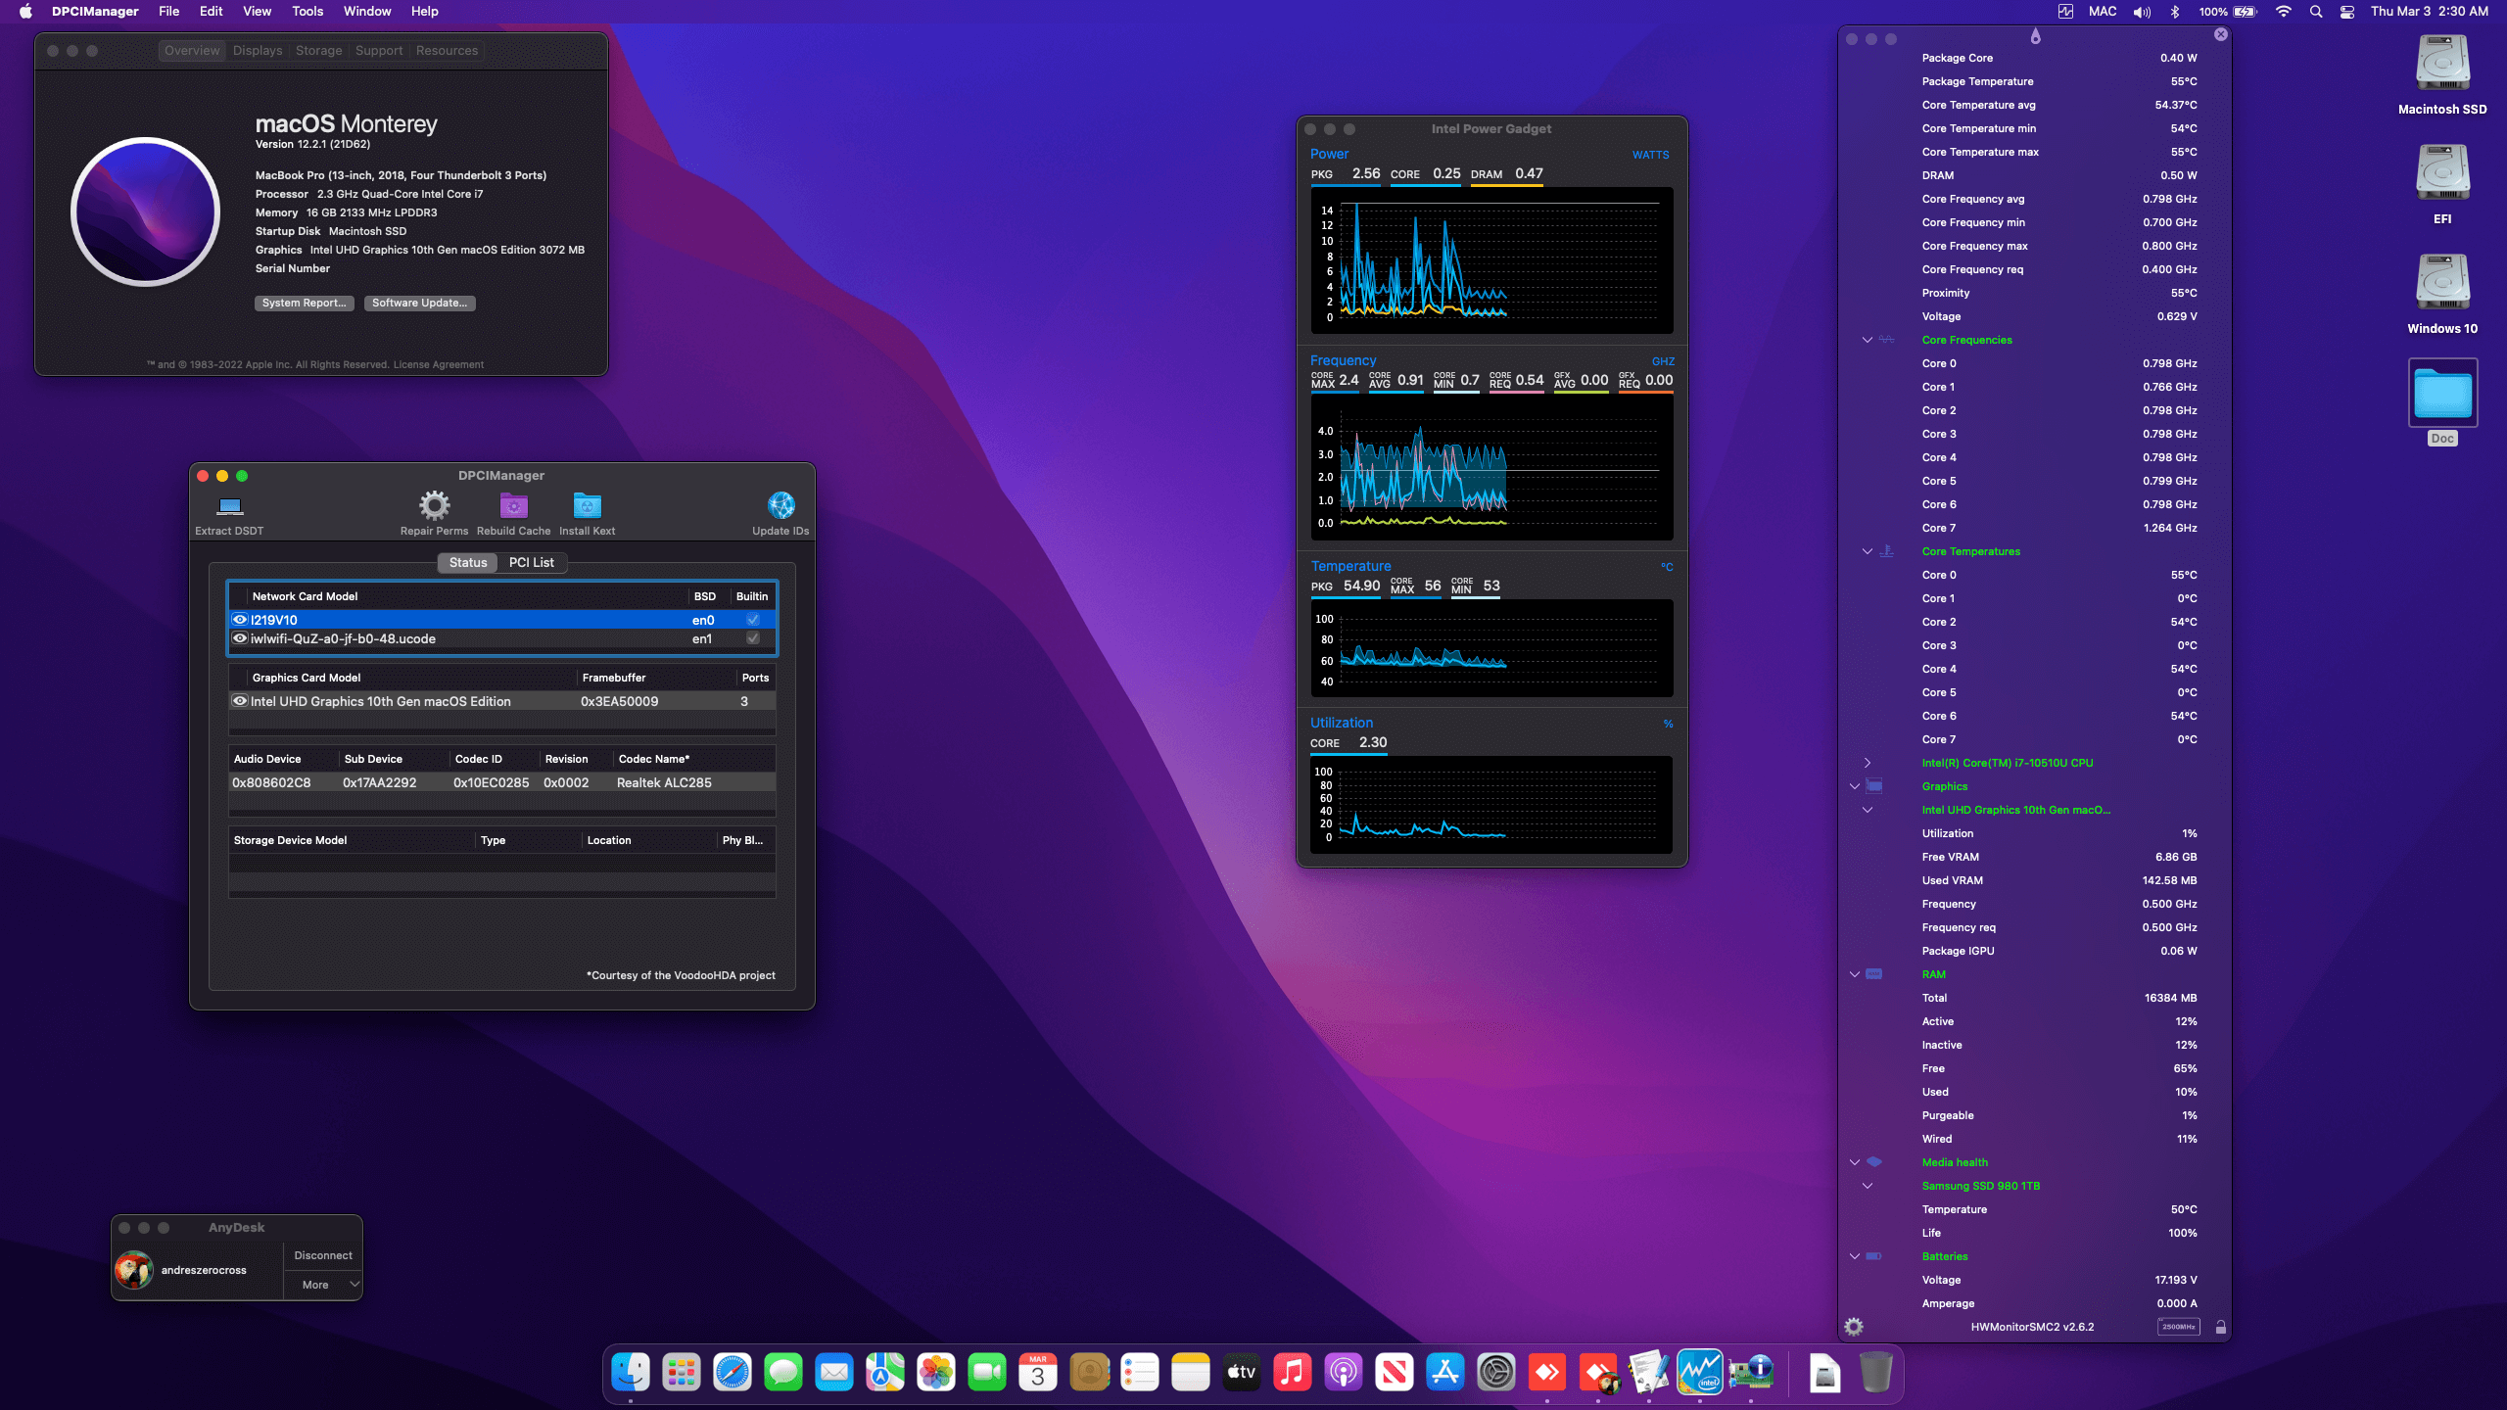
Task: Click the System Report button
Action: point(304,303)
